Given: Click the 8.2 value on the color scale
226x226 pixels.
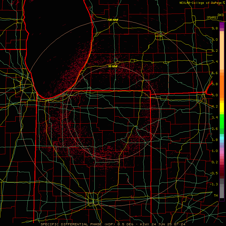Looking at the screenshot, I should click(215, 50).
